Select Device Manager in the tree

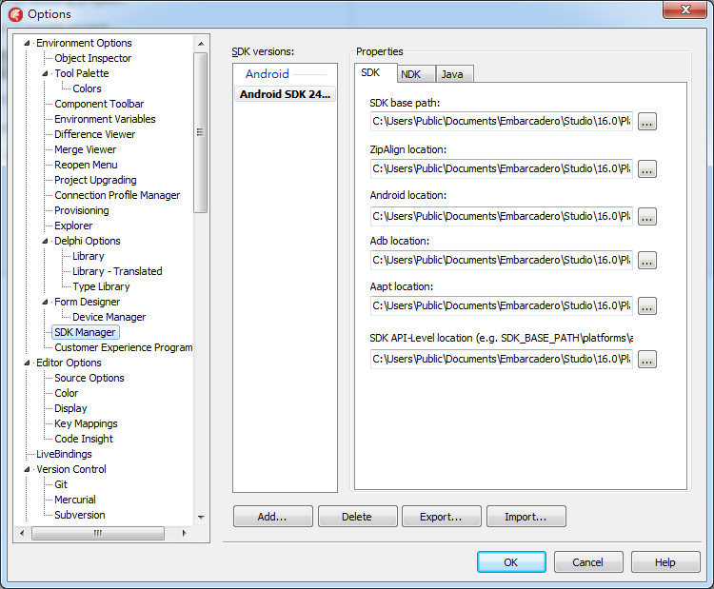[x=109, y=317]
